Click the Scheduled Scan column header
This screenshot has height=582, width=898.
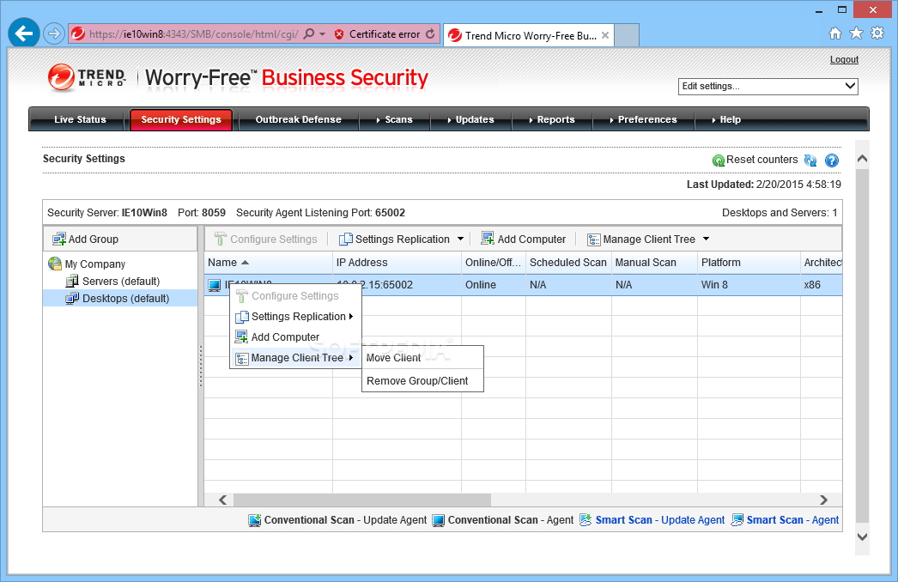[x=568, y=263]
